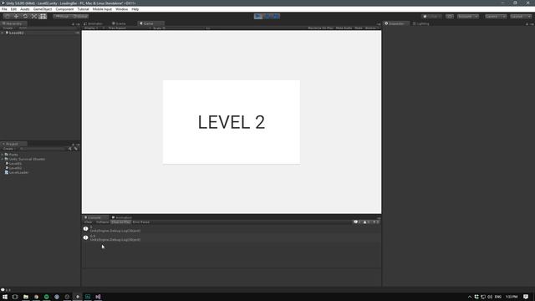Viewport: 535px width, 301px height.
Task: Switch to the Scene tab
Action: coord(120,23)
